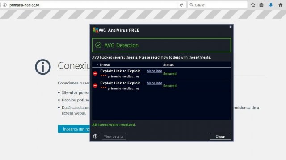
Task: Open More info for the first threat
Action: [154, 71]
